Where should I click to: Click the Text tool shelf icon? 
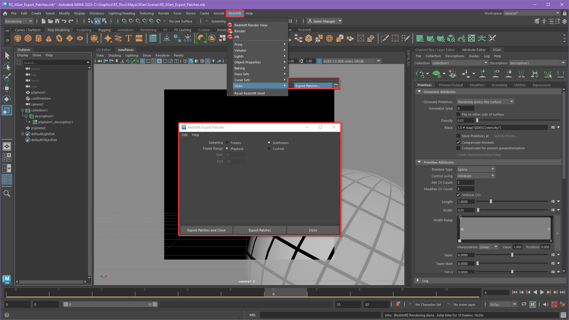click(129, 38)
